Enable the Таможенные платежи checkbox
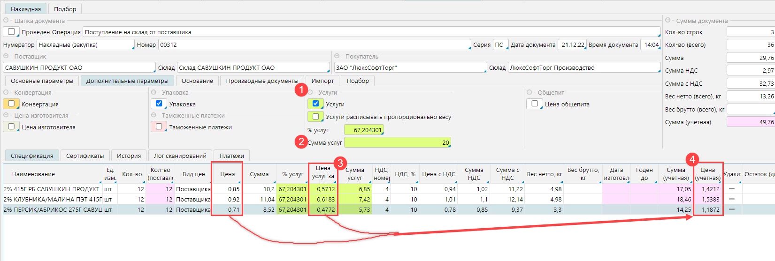 point(159,127)
